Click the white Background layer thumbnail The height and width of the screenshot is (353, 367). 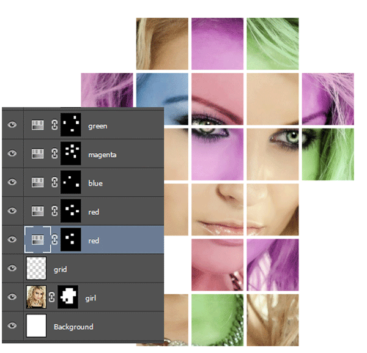pyautogui.click(x=36, y=327)
